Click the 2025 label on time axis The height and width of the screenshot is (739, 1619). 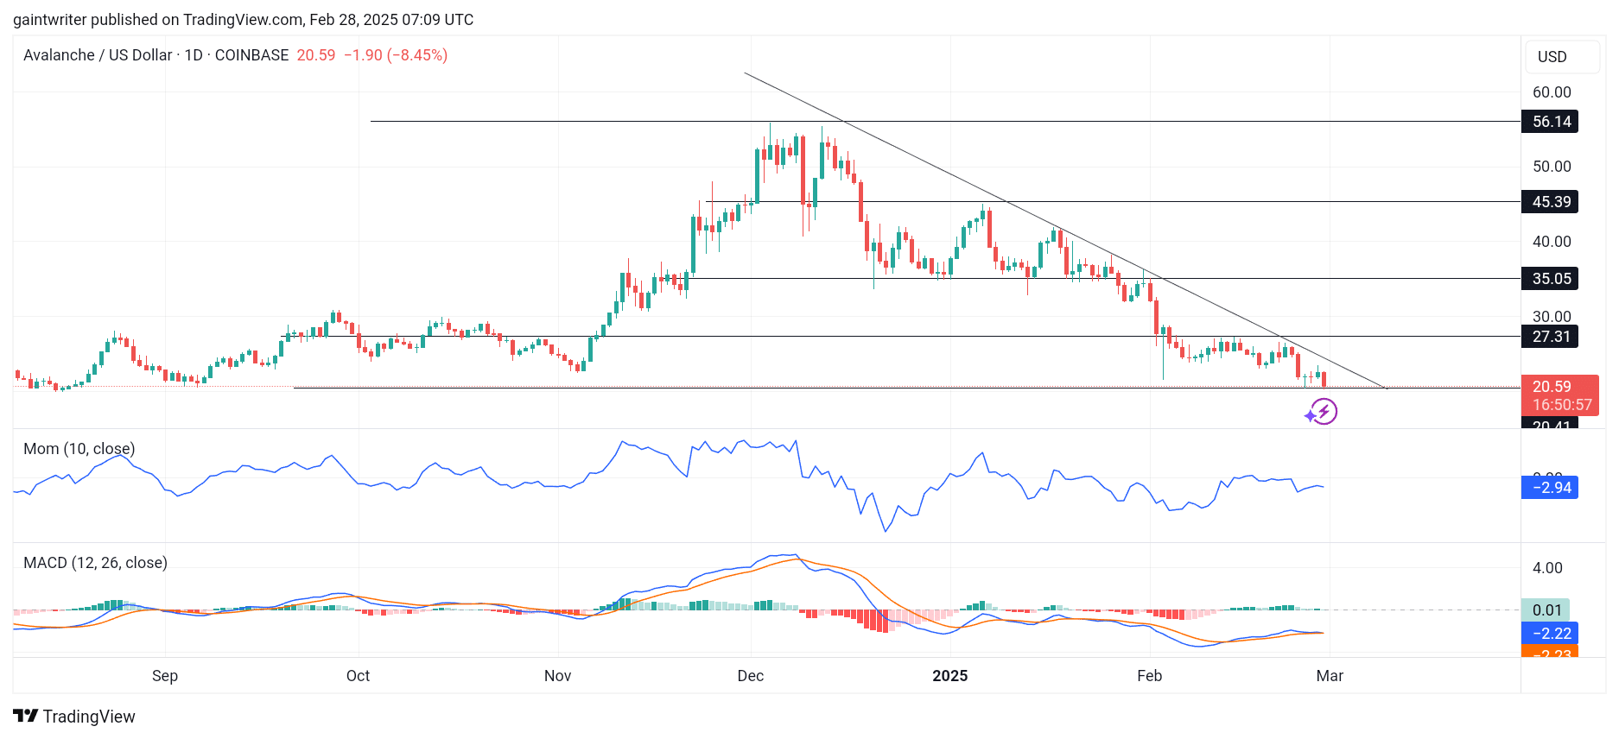click(949, 676)
